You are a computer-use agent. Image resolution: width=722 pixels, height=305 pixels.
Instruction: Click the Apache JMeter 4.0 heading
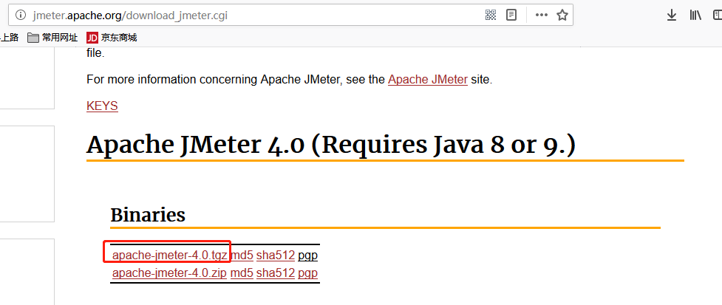331,145
